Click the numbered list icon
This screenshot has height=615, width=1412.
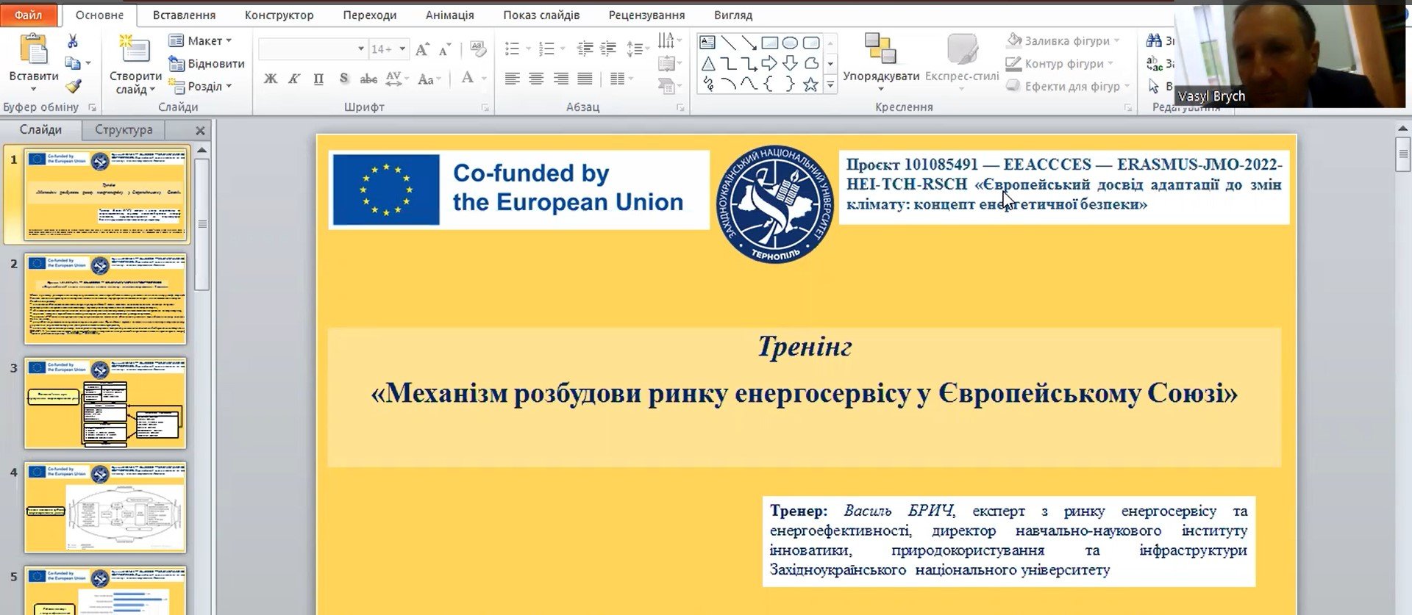point(546,49)
